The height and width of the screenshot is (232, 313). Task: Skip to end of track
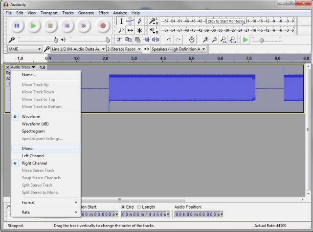tap(84, 26)
